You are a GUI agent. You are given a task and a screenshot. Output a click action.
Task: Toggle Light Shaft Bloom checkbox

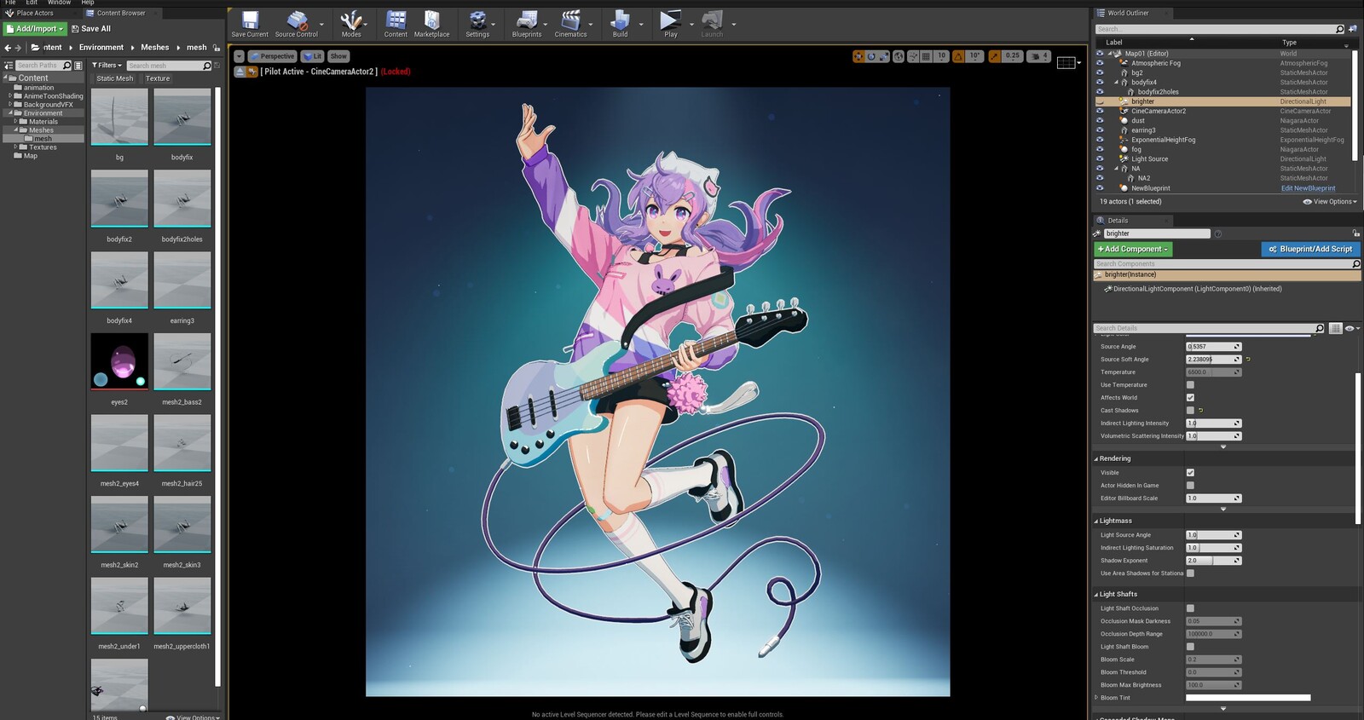(1190, 647)
